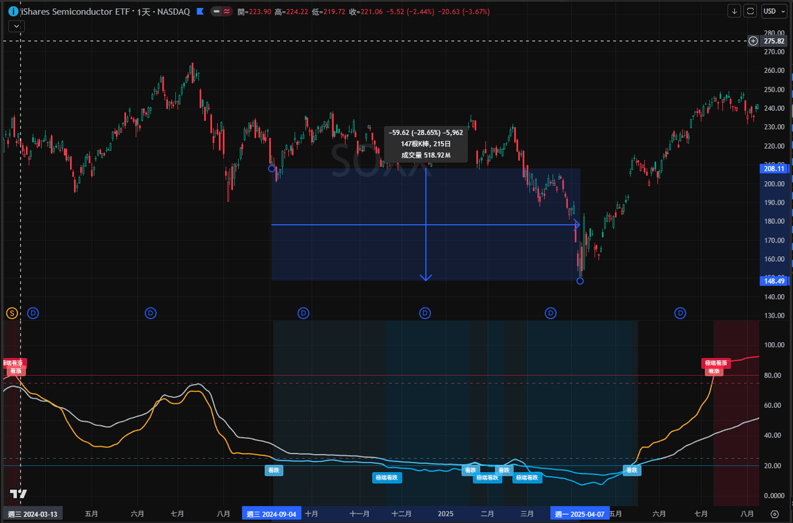Click the red 看漲 label near 七月 2025
The image size is (793, 523).
(x=714, y=371)
